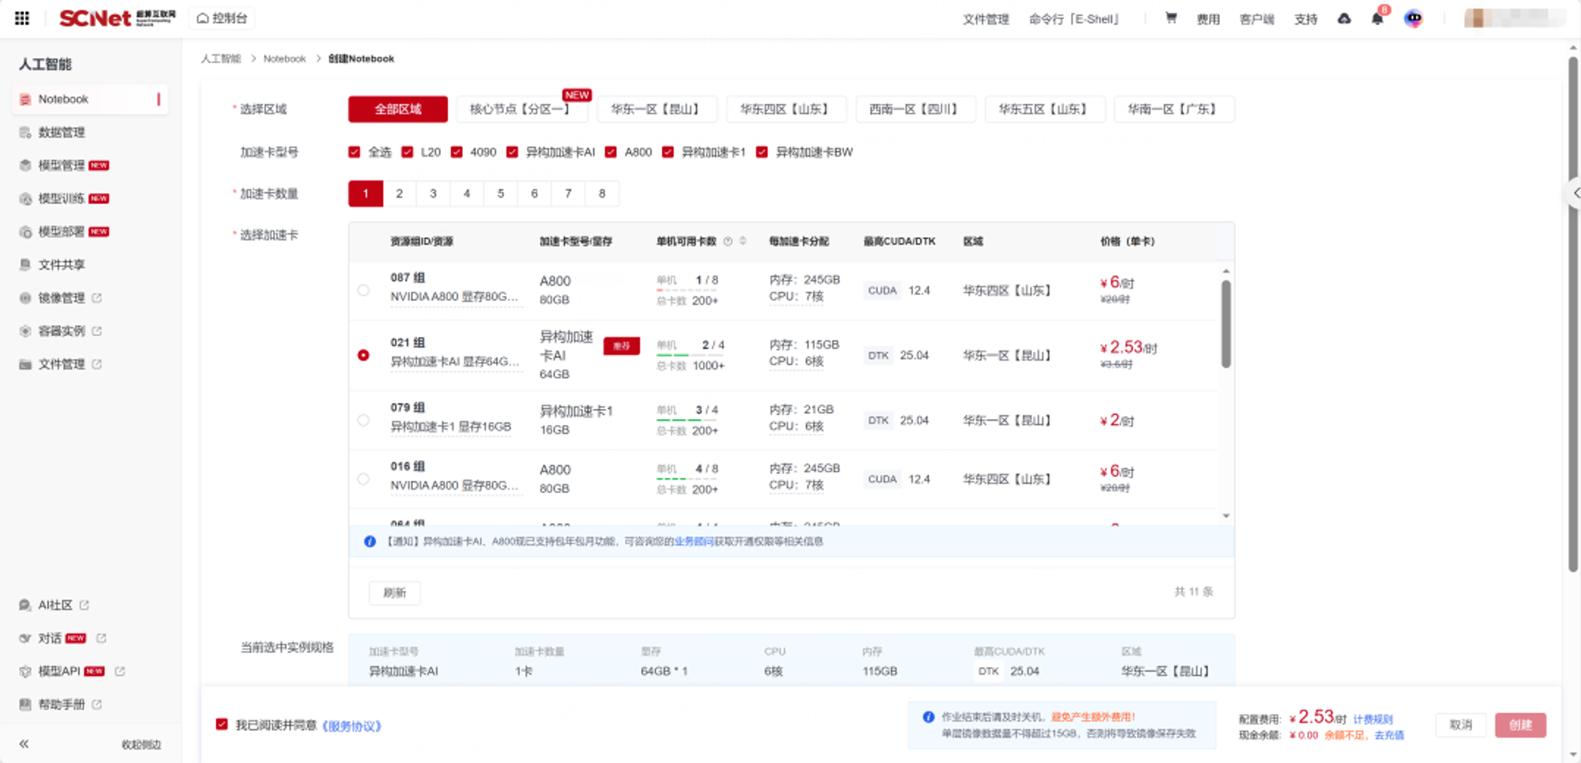
Task: Click the cloud download icon
Action: (1343, 19)
